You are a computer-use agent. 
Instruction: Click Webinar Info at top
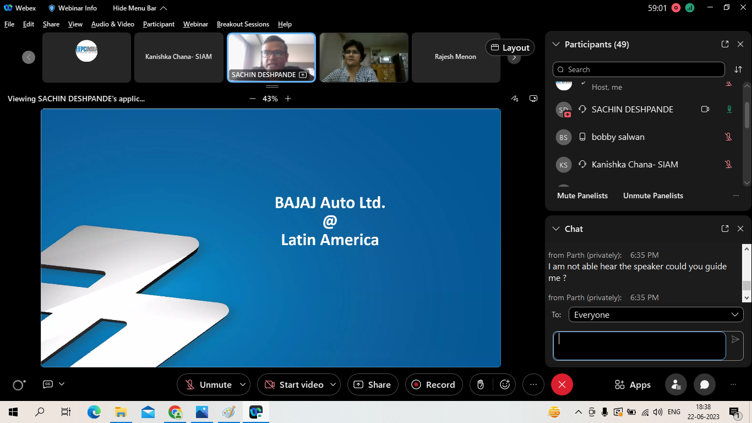click(73, 8)
